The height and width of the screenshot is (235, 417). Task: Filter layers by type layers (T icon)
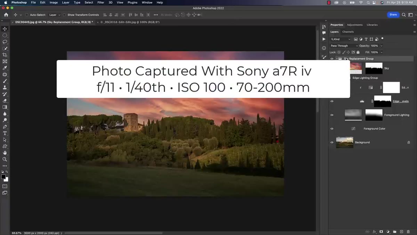(x=366, y=39)
